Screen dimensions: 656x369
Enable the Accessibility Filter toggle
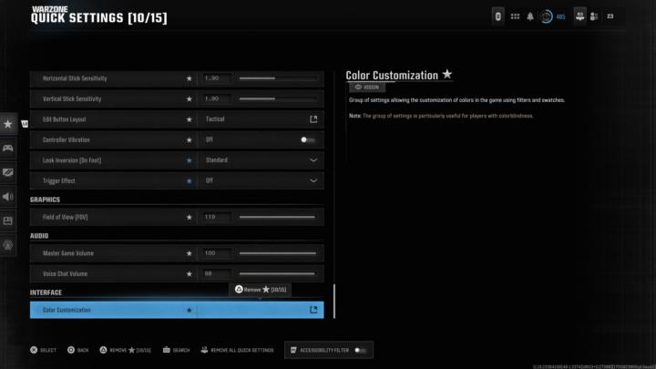coord(361,350)
